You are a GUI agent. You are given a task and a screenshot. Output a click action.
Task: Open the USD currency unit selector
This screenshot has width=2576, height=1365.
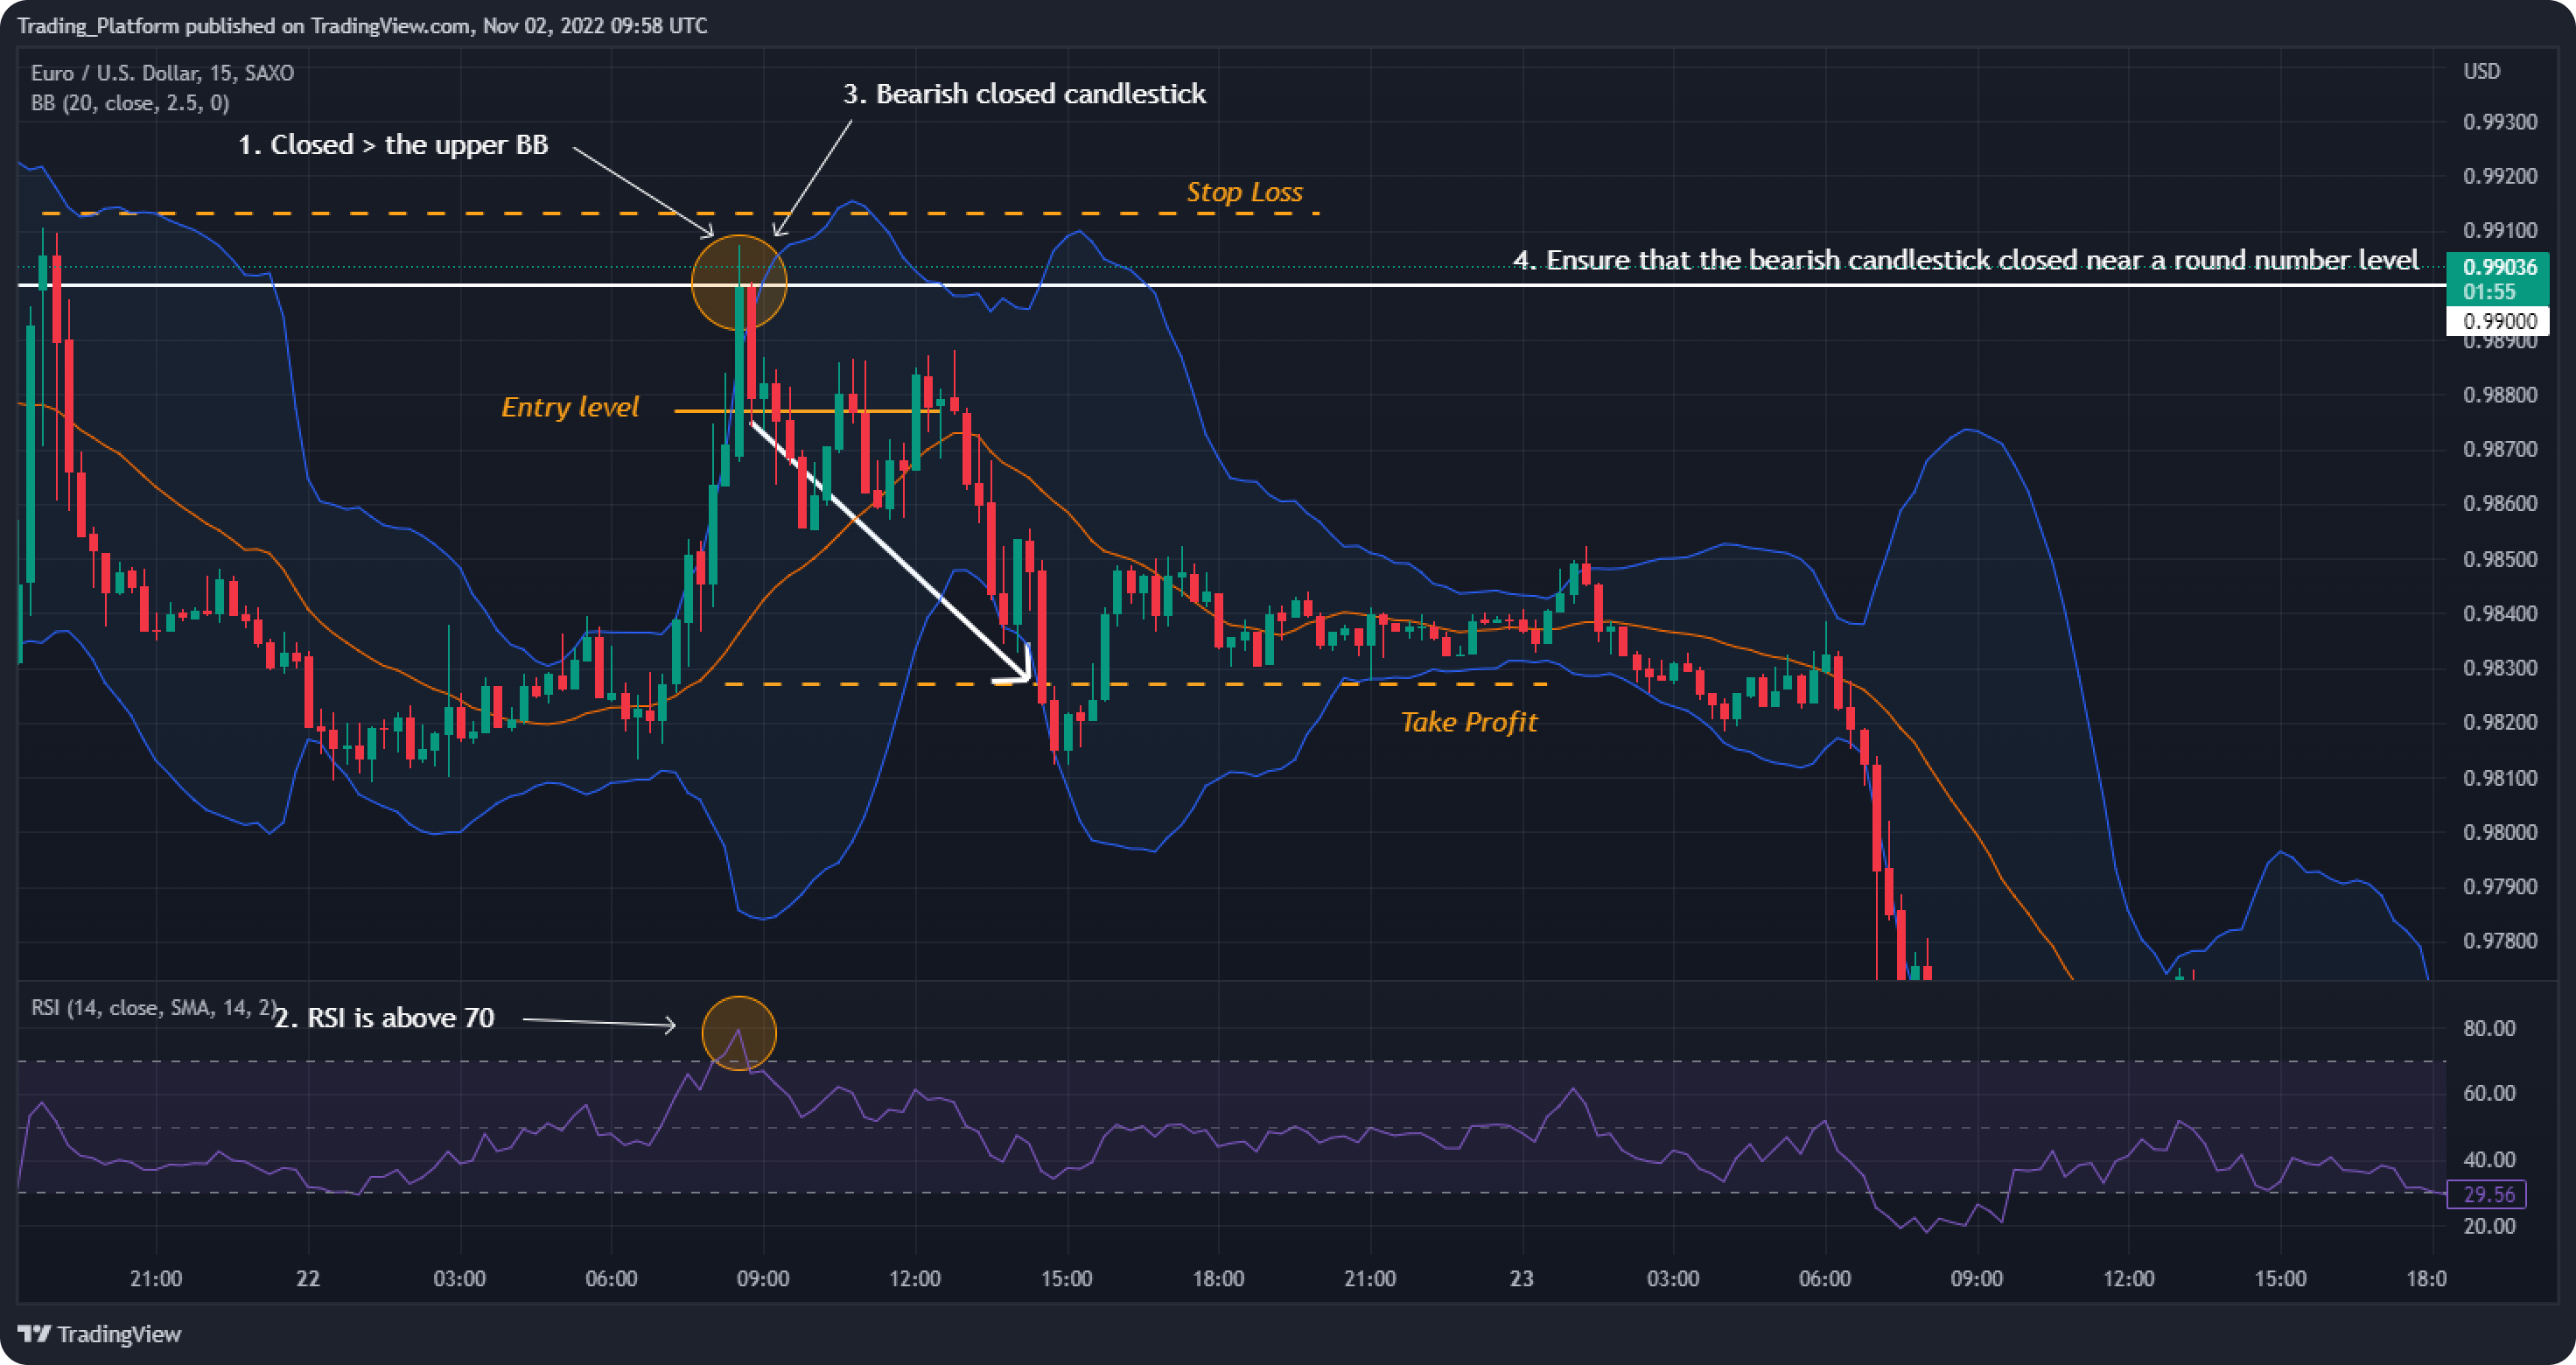pyautogui.click(x=2484, y=70)
